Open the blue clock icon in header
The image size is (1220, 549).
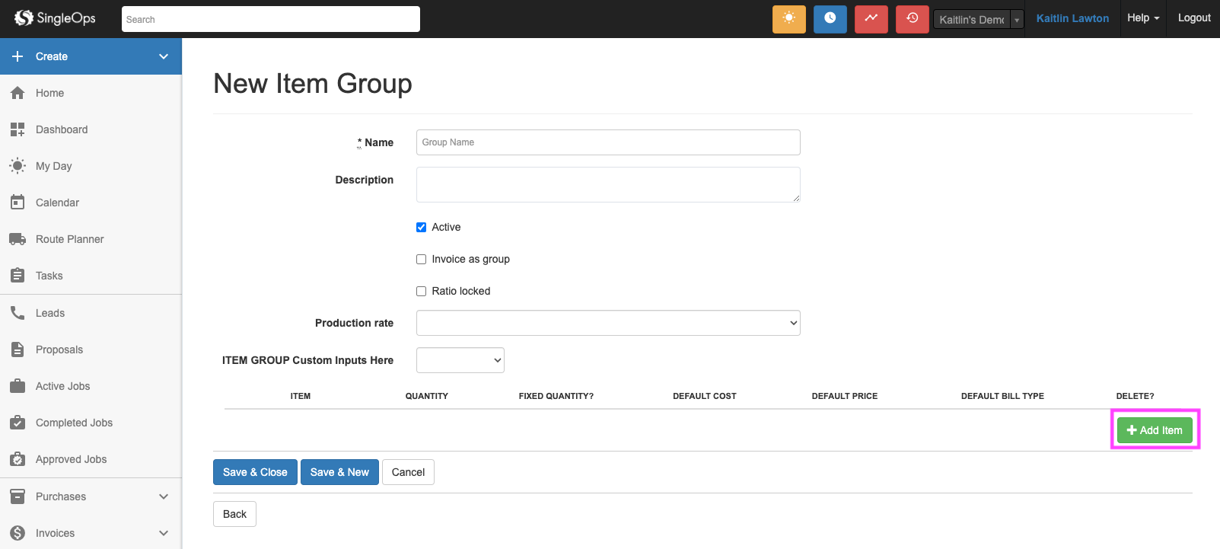(830, 19)
